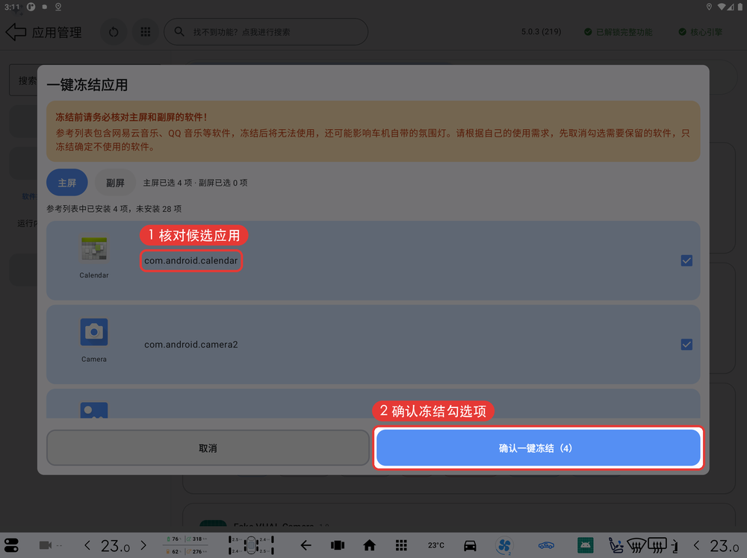
Task: Confirm with 确认一键冻结 (4) button
Action: click(539, 448)
